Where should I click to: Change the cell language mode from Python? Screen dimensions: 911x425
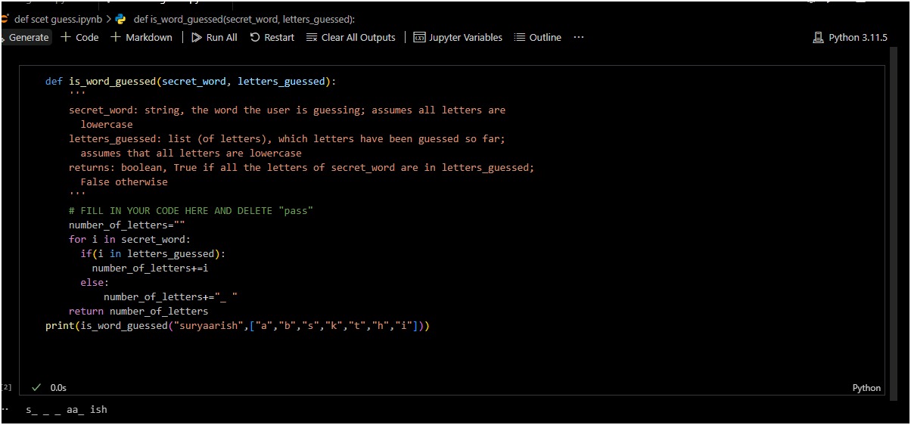tap(866, 388)
